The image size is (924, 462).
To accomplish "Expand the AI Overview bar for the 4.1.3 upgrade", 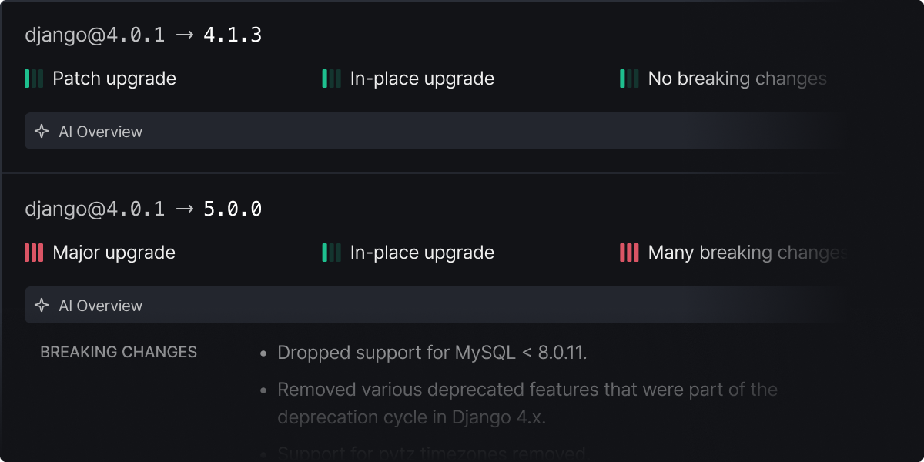I will pos(431,132).
